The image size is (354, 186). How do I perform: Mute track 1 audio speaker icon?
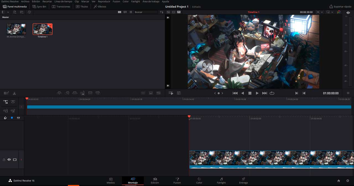(x=9, y=160)
